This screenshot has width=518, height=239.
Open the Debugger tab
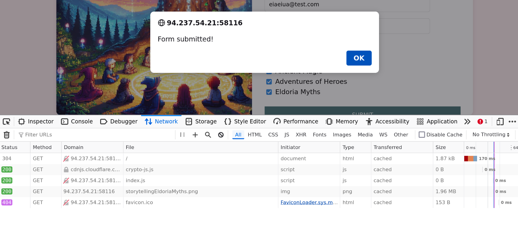(x=119, y=122)
